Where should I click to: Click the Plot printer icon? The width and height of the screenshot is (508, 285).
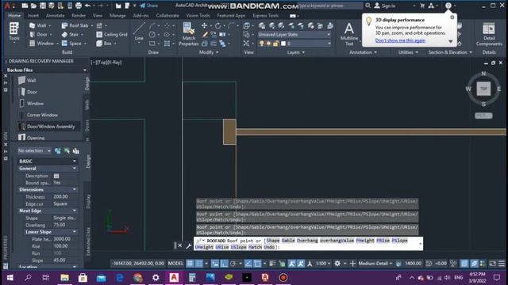click(x=79, y=6)
